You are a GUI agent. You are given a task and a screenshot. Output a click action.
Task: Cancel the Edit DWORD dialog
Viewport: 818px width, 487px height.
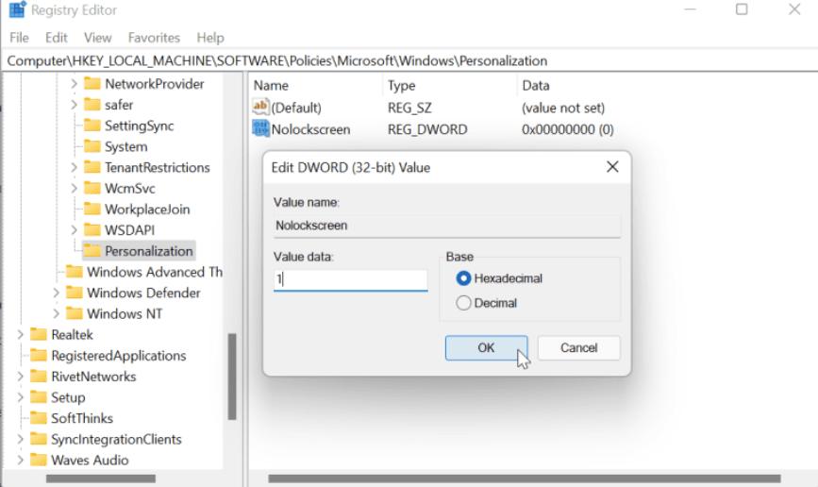coord(578,347)
